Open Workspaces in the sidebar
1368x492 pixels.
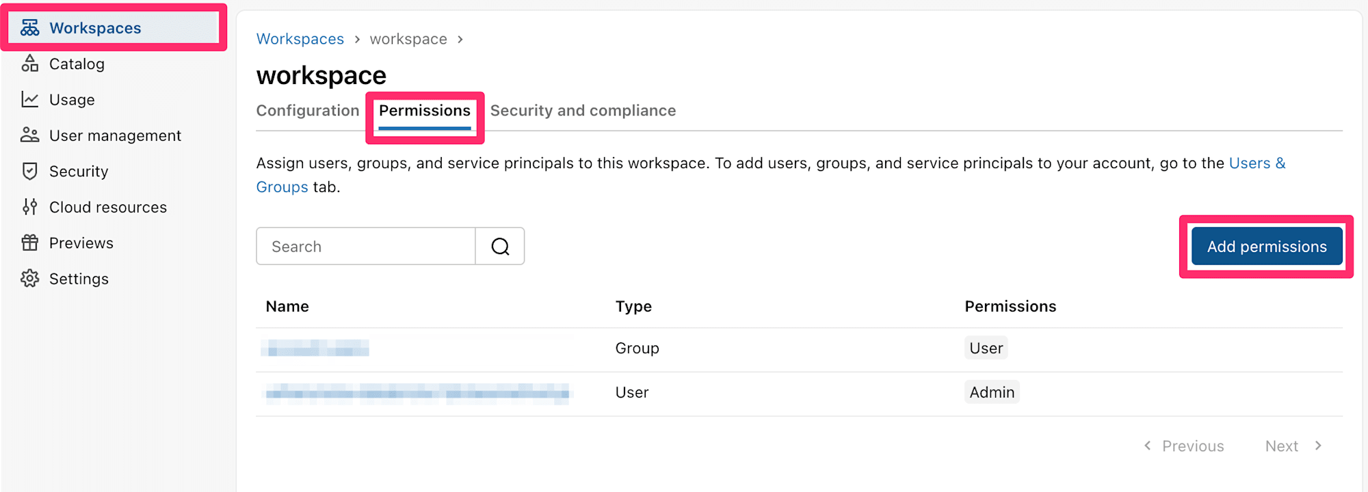coord(114,28)
